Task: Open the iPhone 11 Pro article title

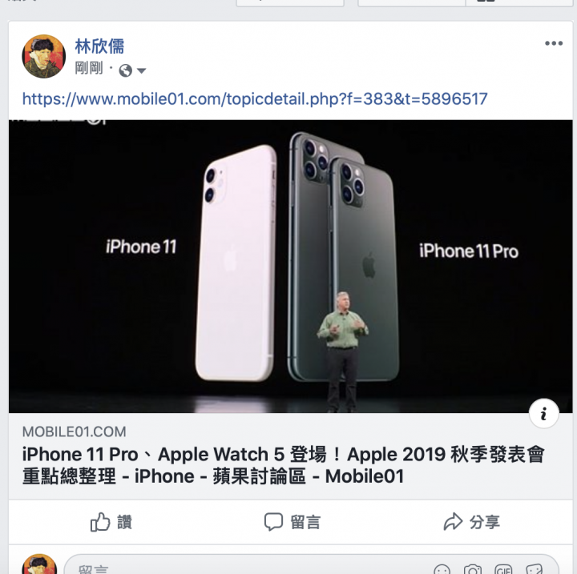Action: (283, 465)
